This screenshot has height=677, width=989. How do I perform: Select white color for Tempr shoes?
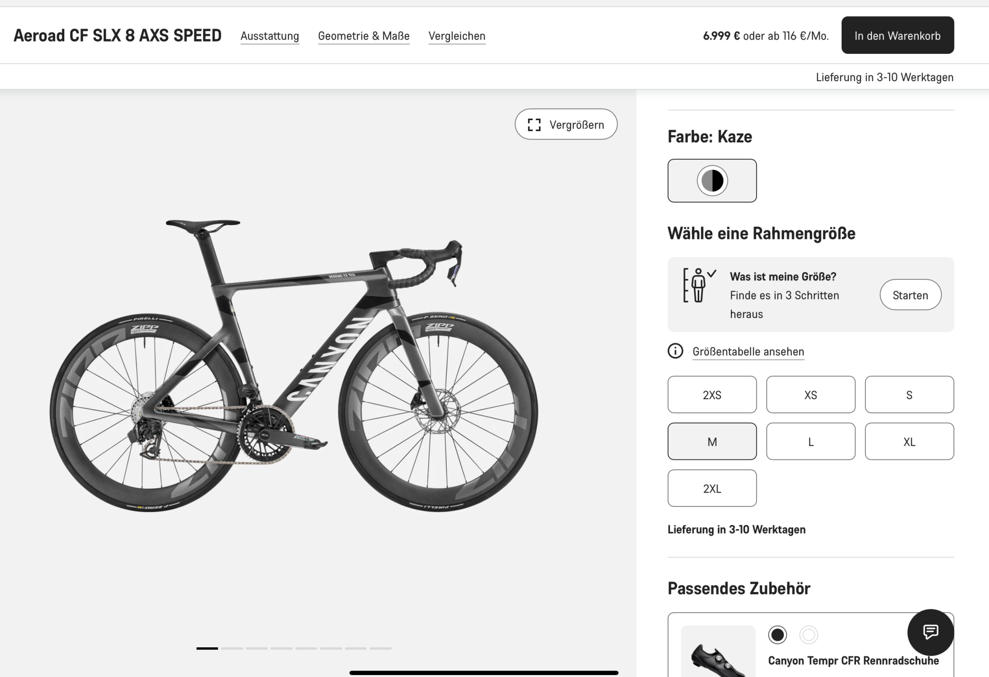coord(809,634)
